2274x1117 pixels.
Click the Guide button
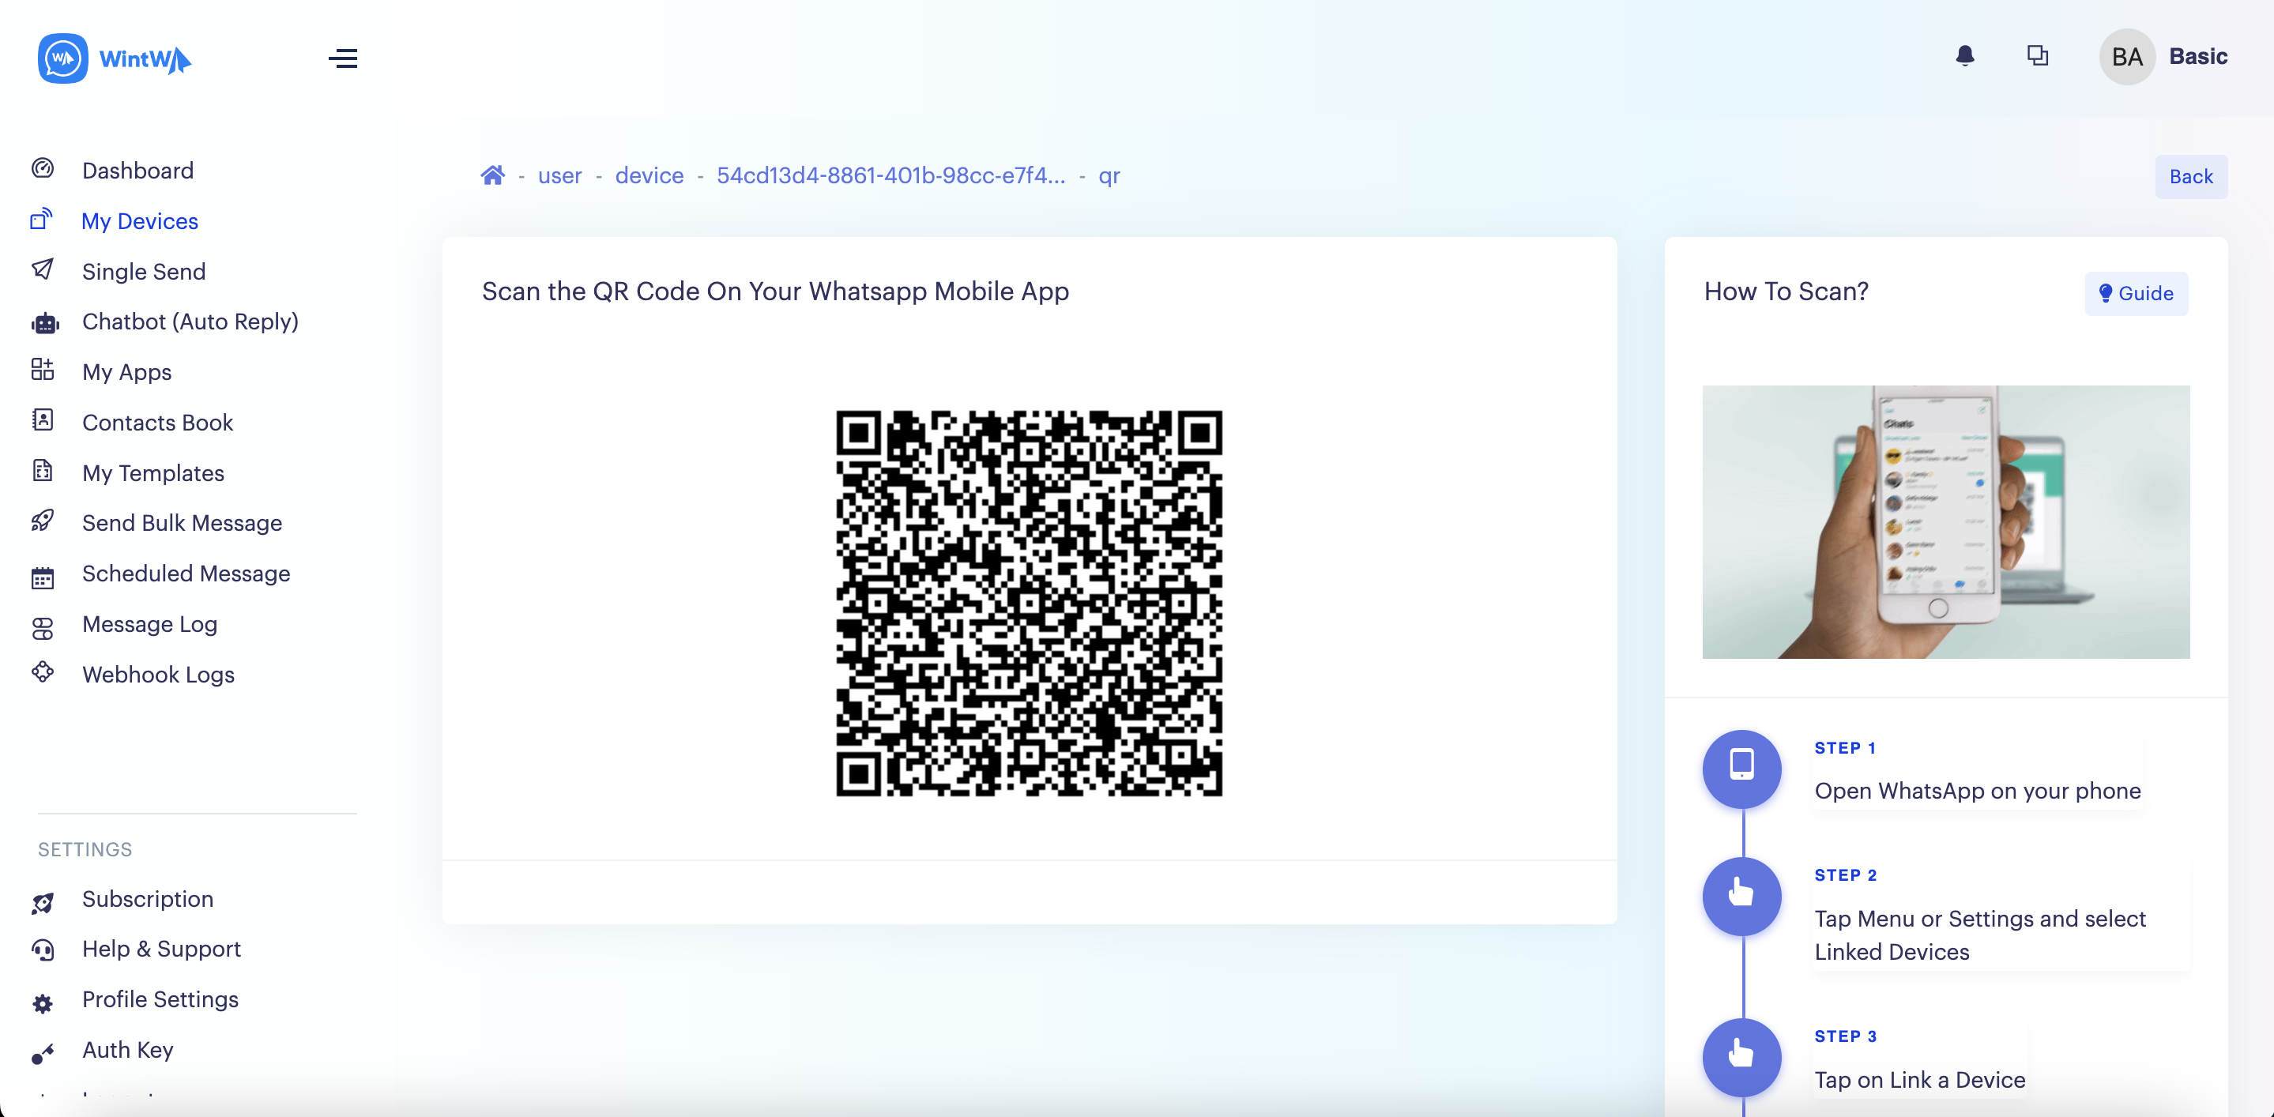click(x=2136, y=294)
